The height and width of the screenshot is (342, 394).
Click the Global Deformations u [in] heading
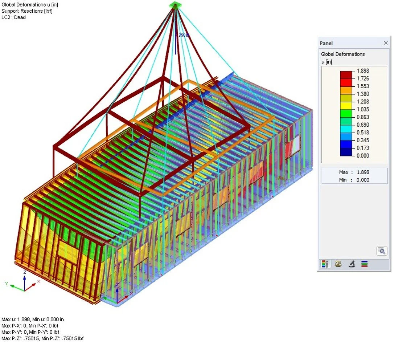(29, 4)
